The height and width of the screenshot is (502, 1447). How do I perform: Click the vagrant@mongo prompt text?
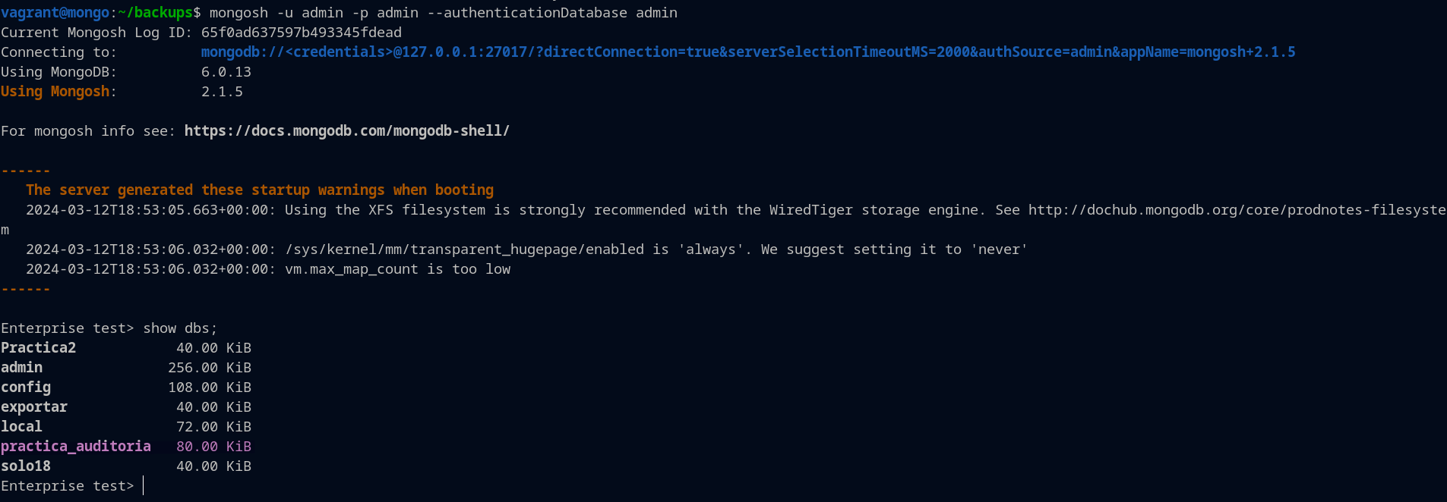pyautogui.click(x=55, y=13)
